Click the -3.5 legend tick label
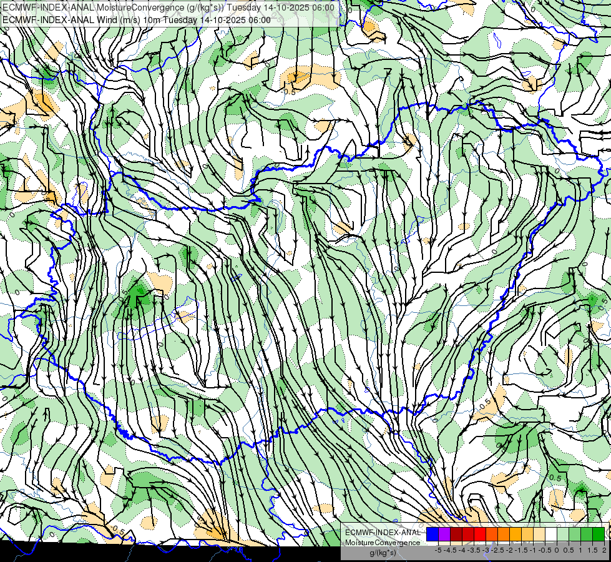The image size is (611, 562). click(474, 550)
